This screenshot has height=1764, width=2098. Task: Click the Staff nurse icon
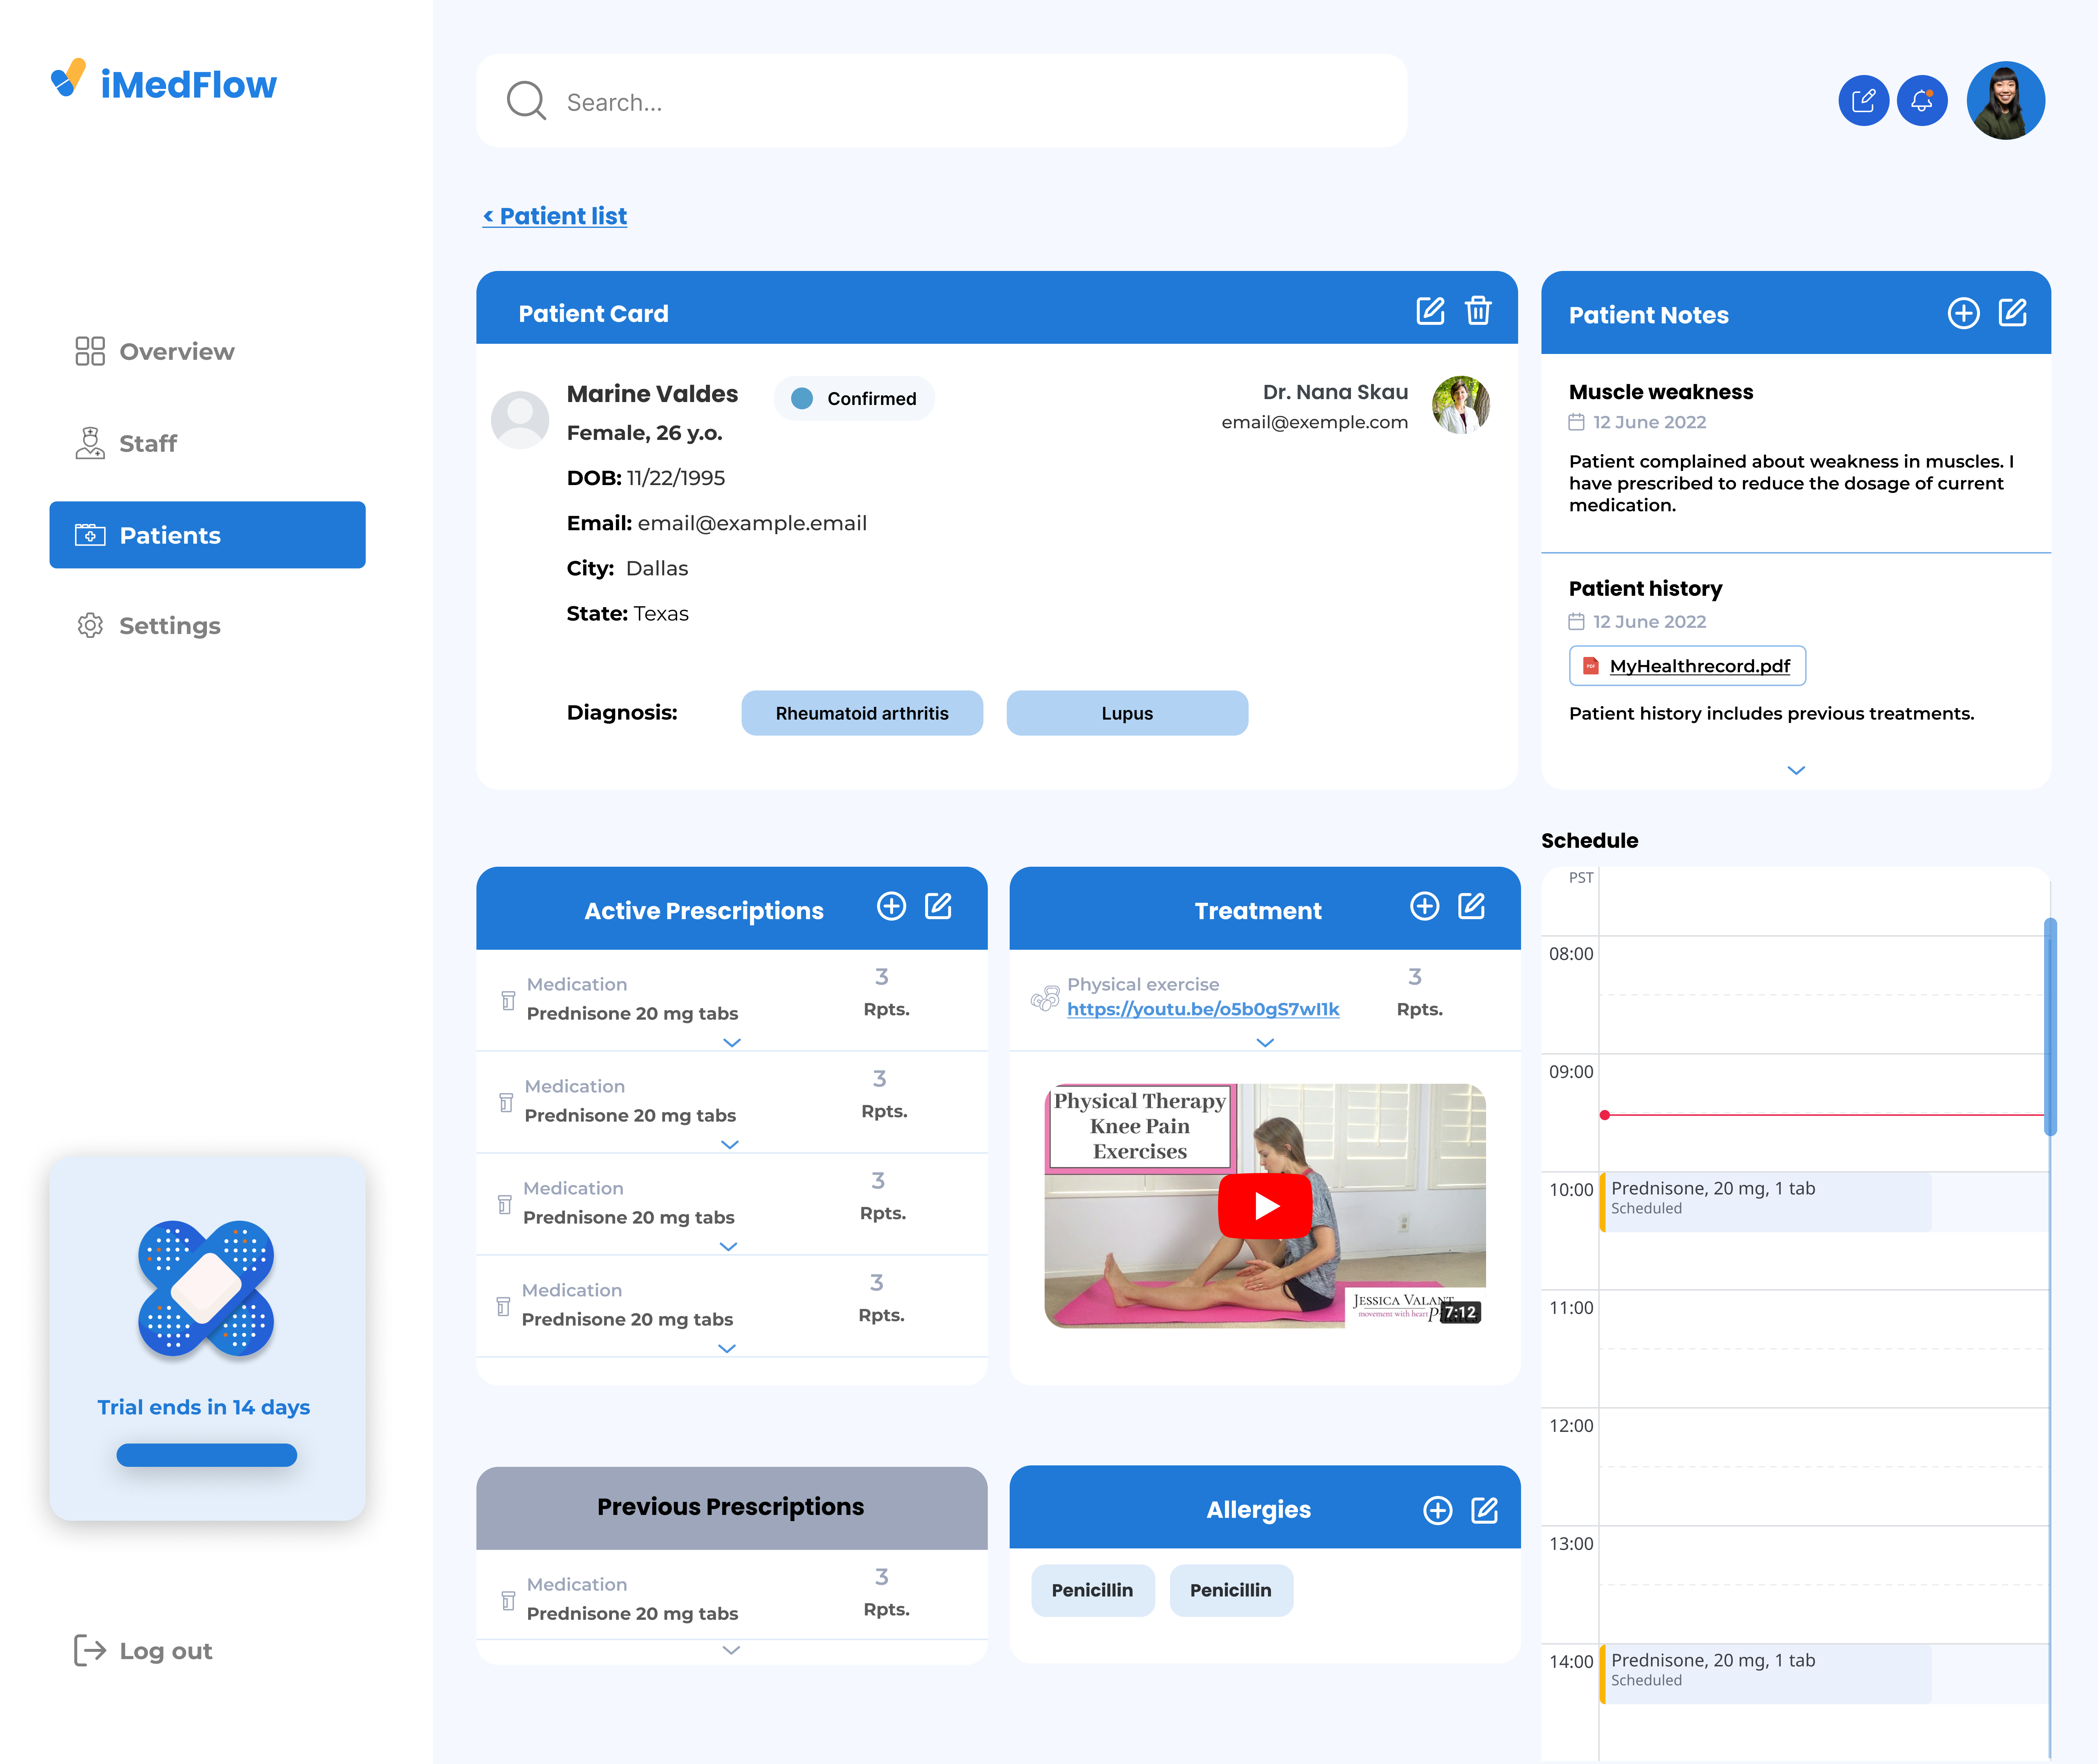[x=90, y=443]
